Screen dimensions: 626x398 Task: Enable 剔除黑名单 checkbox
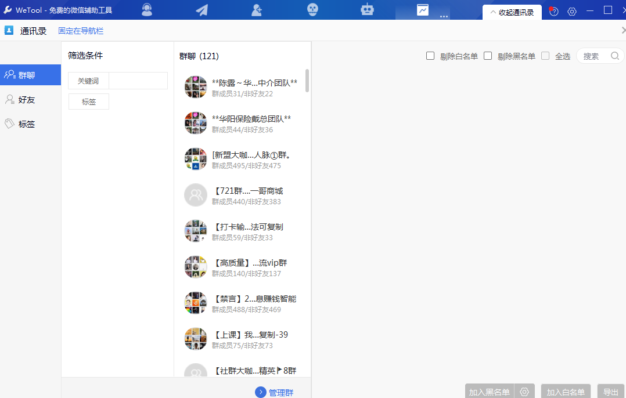point(487,56)
